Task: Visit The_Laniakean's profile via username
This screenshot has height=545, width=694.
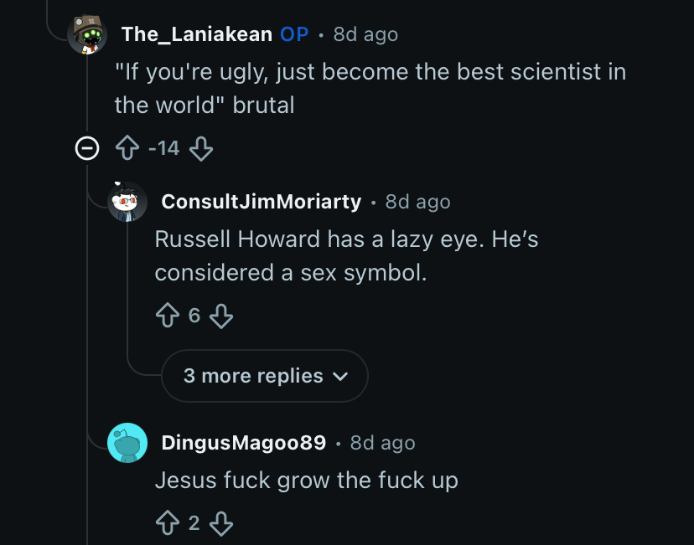Action: click(x=197, y=34)
